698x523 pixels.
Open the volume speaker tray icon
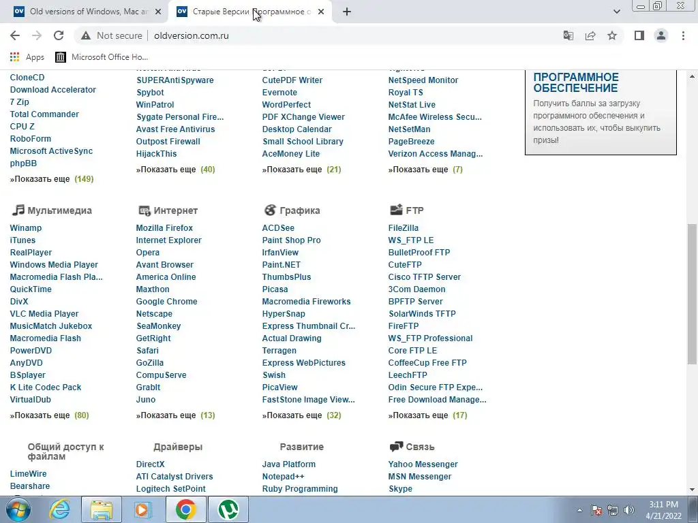(629, 510)
